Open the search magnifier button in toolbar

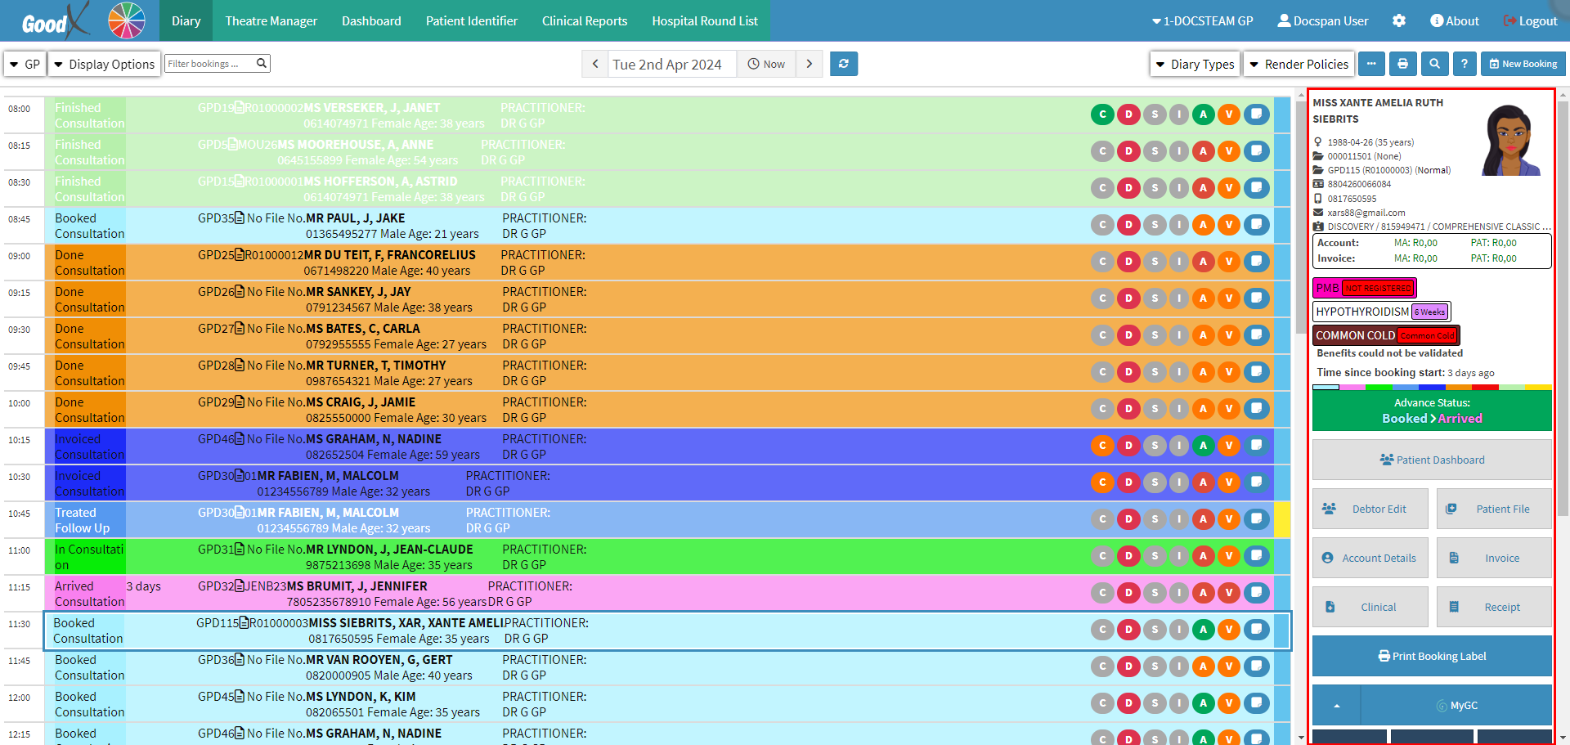(x=1434, y=64)
